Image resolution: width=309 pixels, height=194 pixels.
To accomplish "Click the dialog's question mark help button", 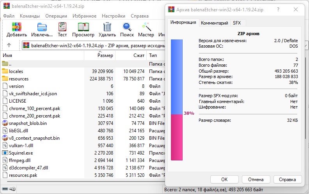I will 278,9.
